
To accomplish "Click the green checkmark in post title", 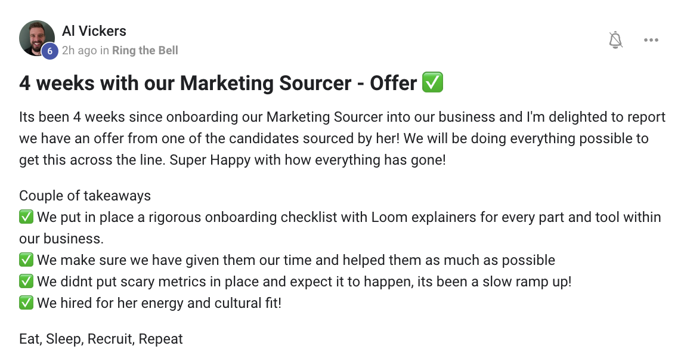I will [432, 83].
